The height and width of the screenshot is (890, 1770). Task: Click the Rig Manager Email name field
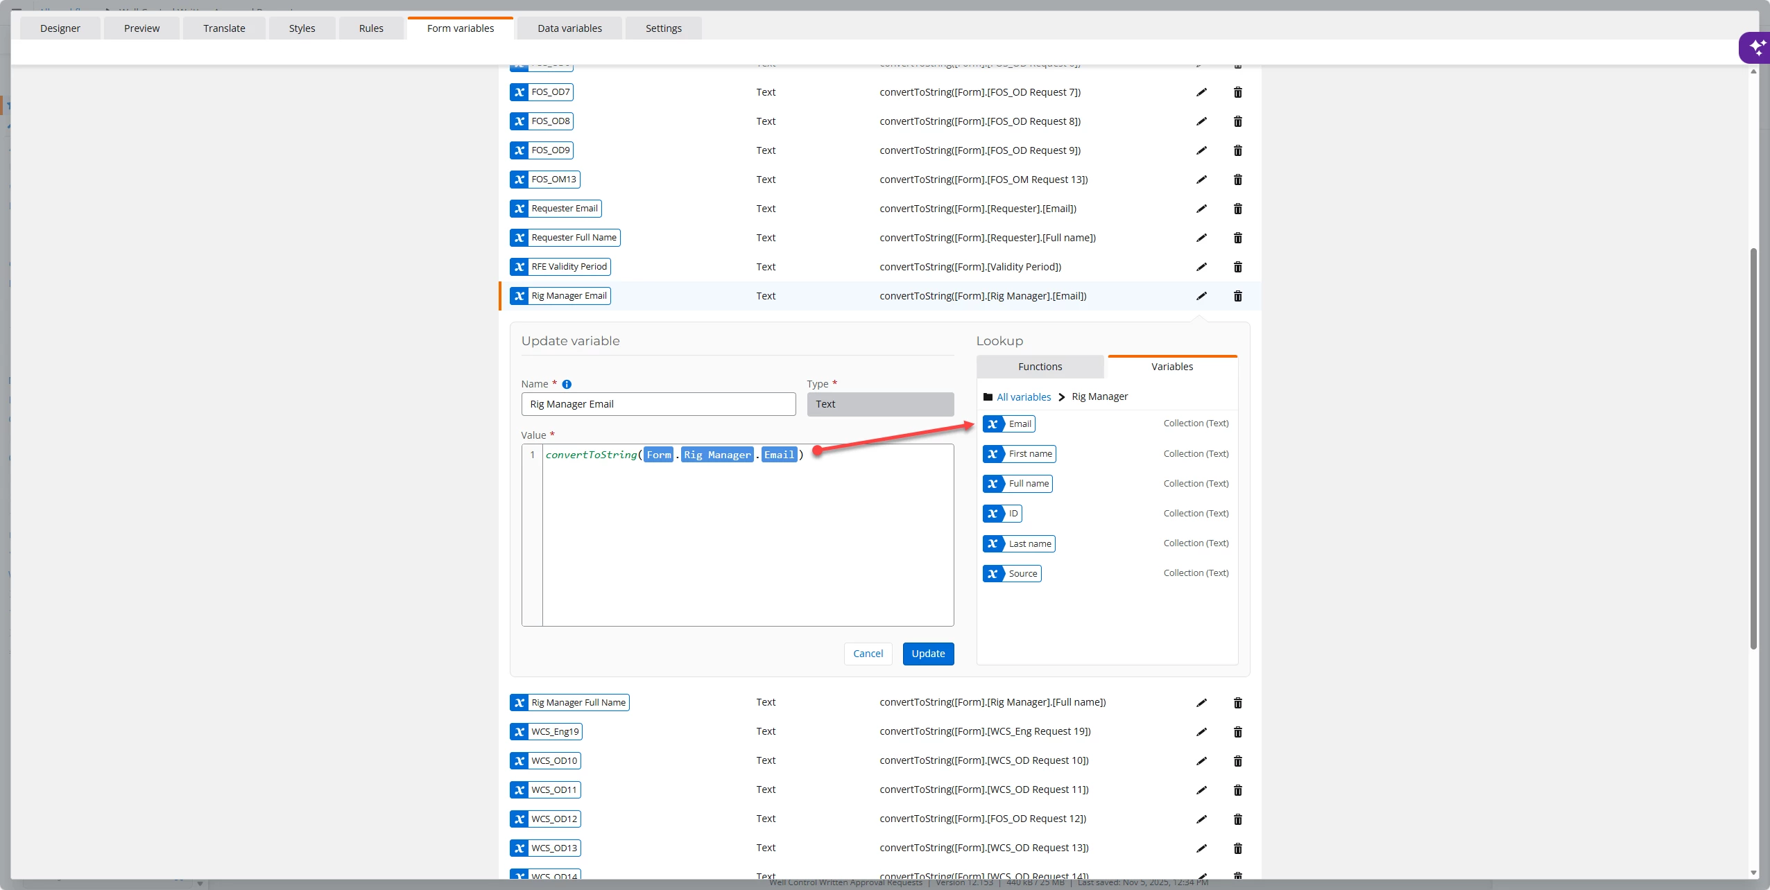coord(658,404)
